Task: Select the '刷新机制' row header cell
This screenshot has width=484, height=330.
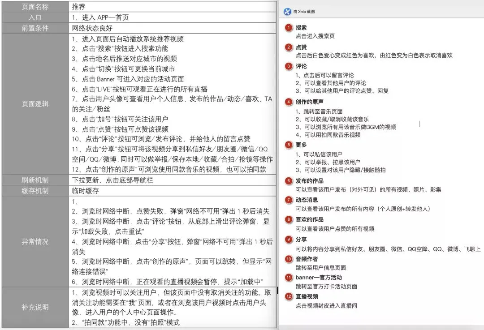Action: point(35,180)
